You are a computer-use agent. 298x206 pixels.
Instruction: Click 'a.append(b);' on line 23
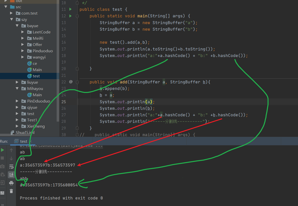click(x=115, y=89)
